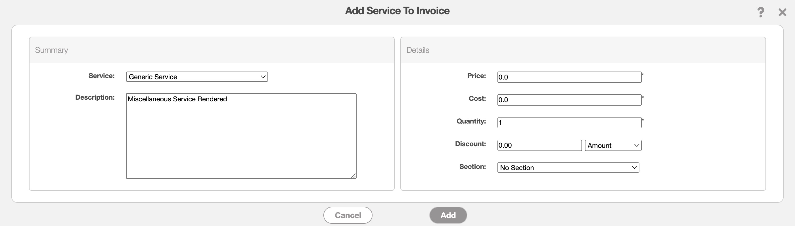Focus the Discount value field

pyautogui.click(x=539, y=145)
